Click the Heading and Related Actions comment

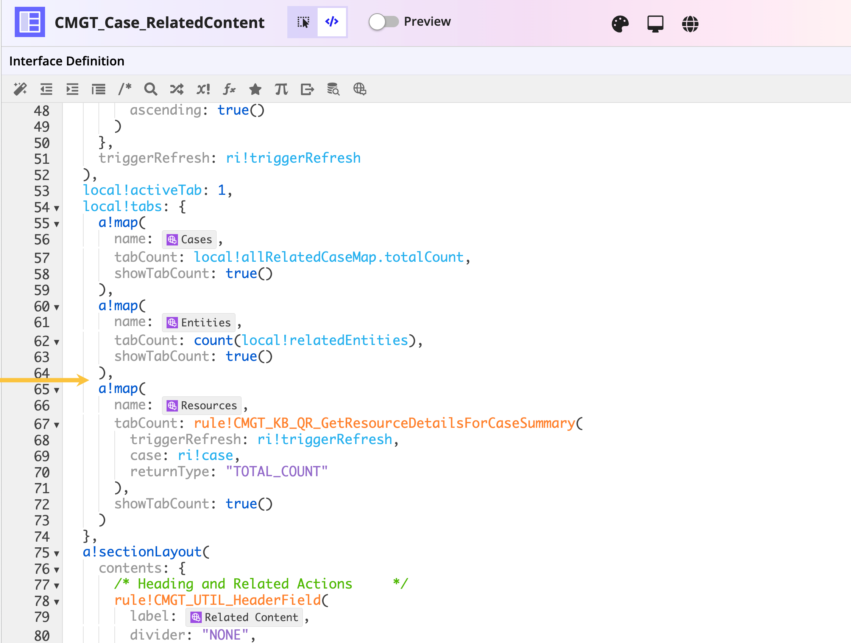261,584
